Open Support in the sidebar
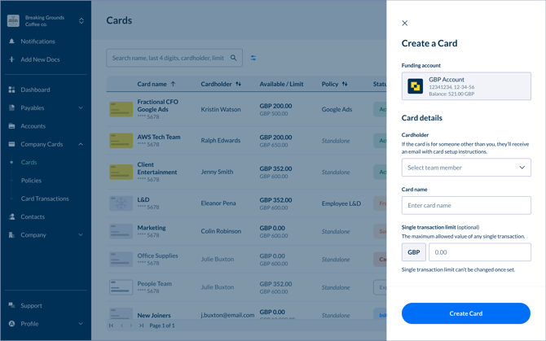 [x=31, y=305]
